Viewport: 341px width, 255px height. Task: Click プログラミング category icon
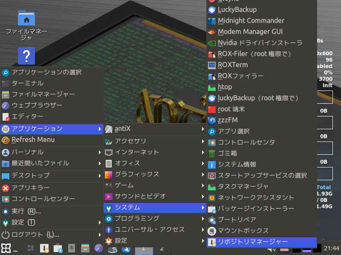click(x=109, y=219)
